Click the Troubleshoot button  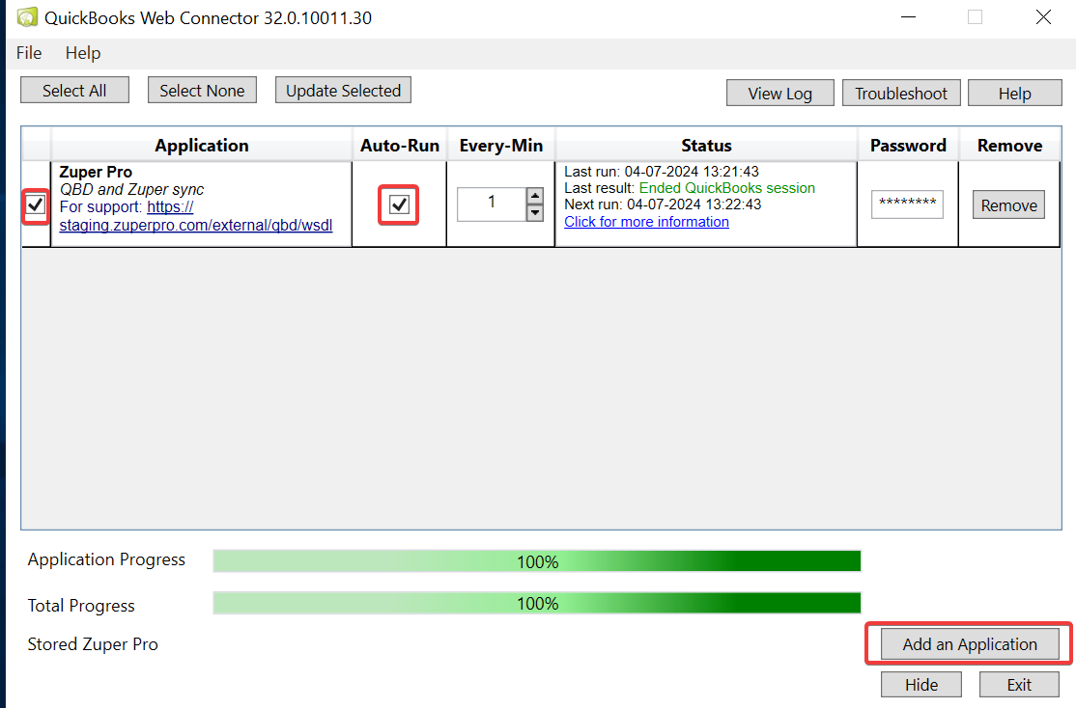pyautogui.click(x=901, y=94)
